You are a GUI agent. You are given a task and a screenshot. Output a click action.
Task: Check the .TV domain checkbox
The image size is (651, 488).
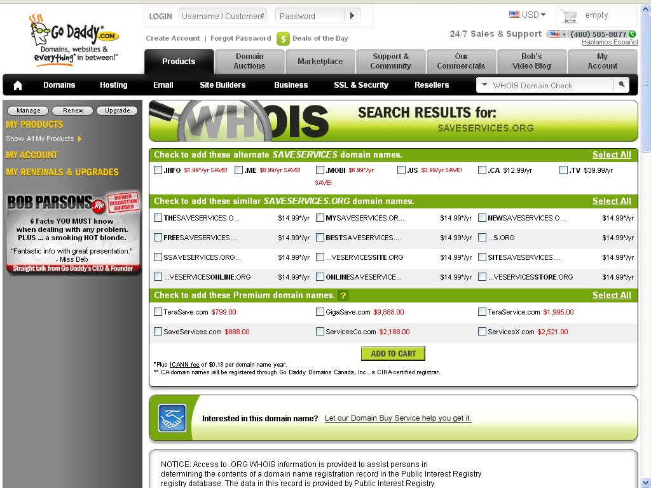[x=563, y=170]
